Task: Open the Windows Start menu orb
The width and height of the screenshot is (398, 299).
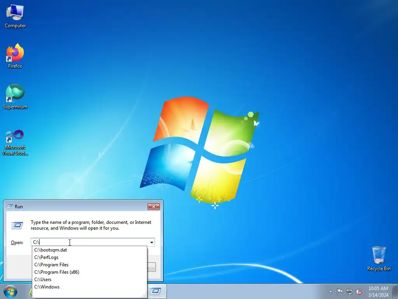Action: 10,291
